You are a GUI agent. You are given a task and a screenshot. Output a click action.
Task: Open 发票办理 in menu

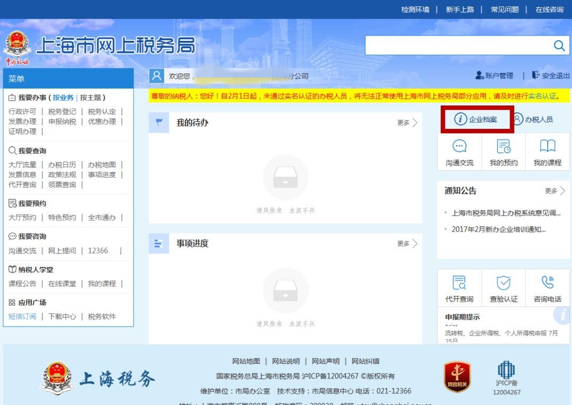click(22, 121)
